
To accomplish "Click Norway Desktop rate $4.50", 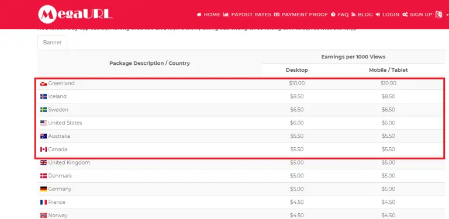I will click(296, 215).
